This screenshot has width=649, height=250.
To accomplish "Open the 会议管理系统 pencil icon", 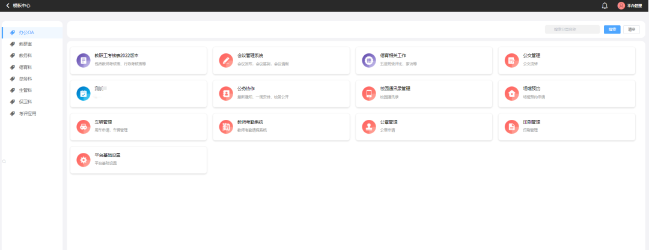I will point(226,61).
